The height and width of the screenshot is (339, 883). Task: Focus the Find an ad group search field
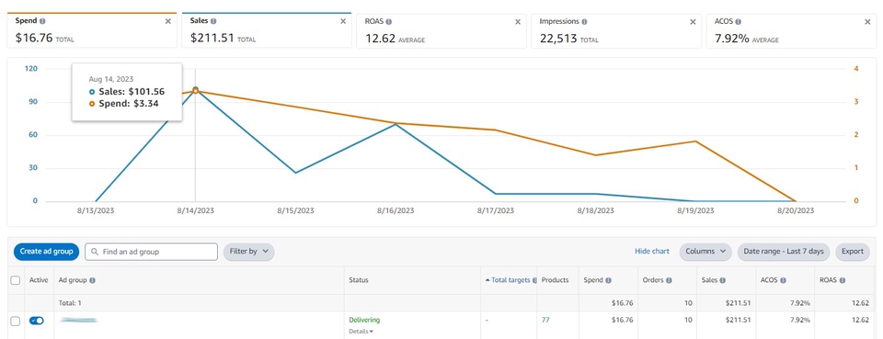[x=152, y=252]
